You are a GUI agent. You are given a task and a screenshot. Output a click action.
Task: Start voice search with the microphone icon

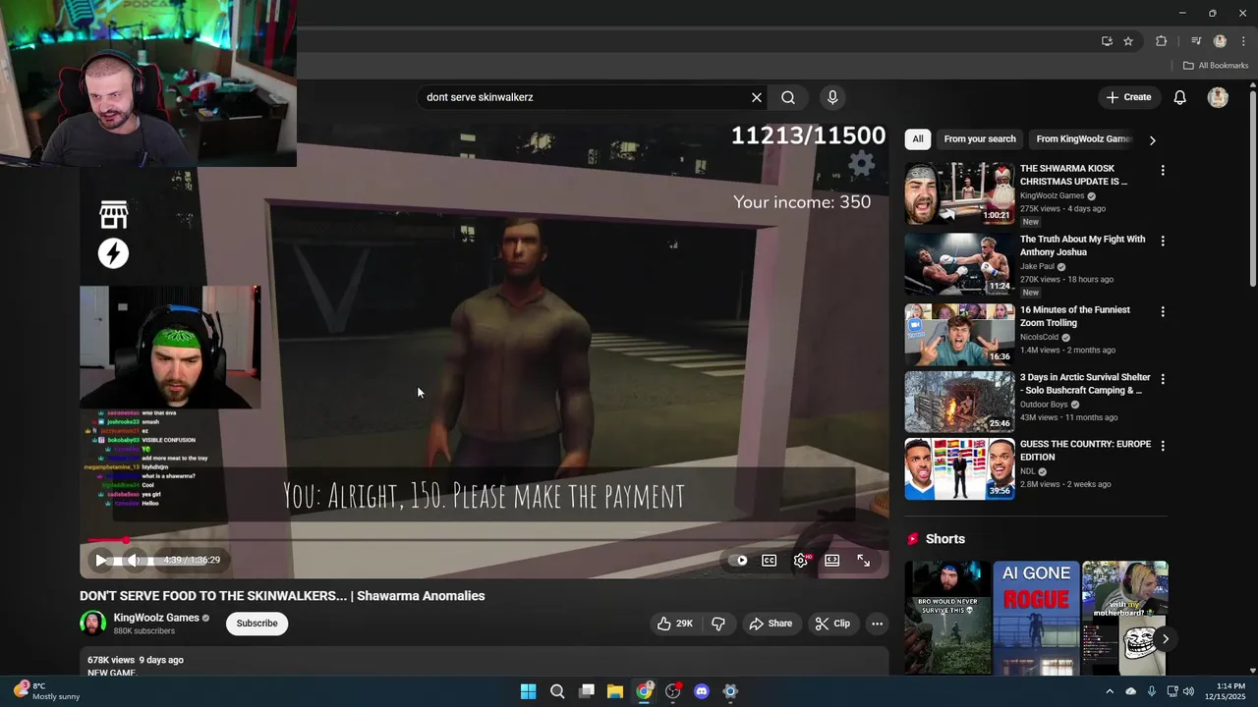[832, 97]
